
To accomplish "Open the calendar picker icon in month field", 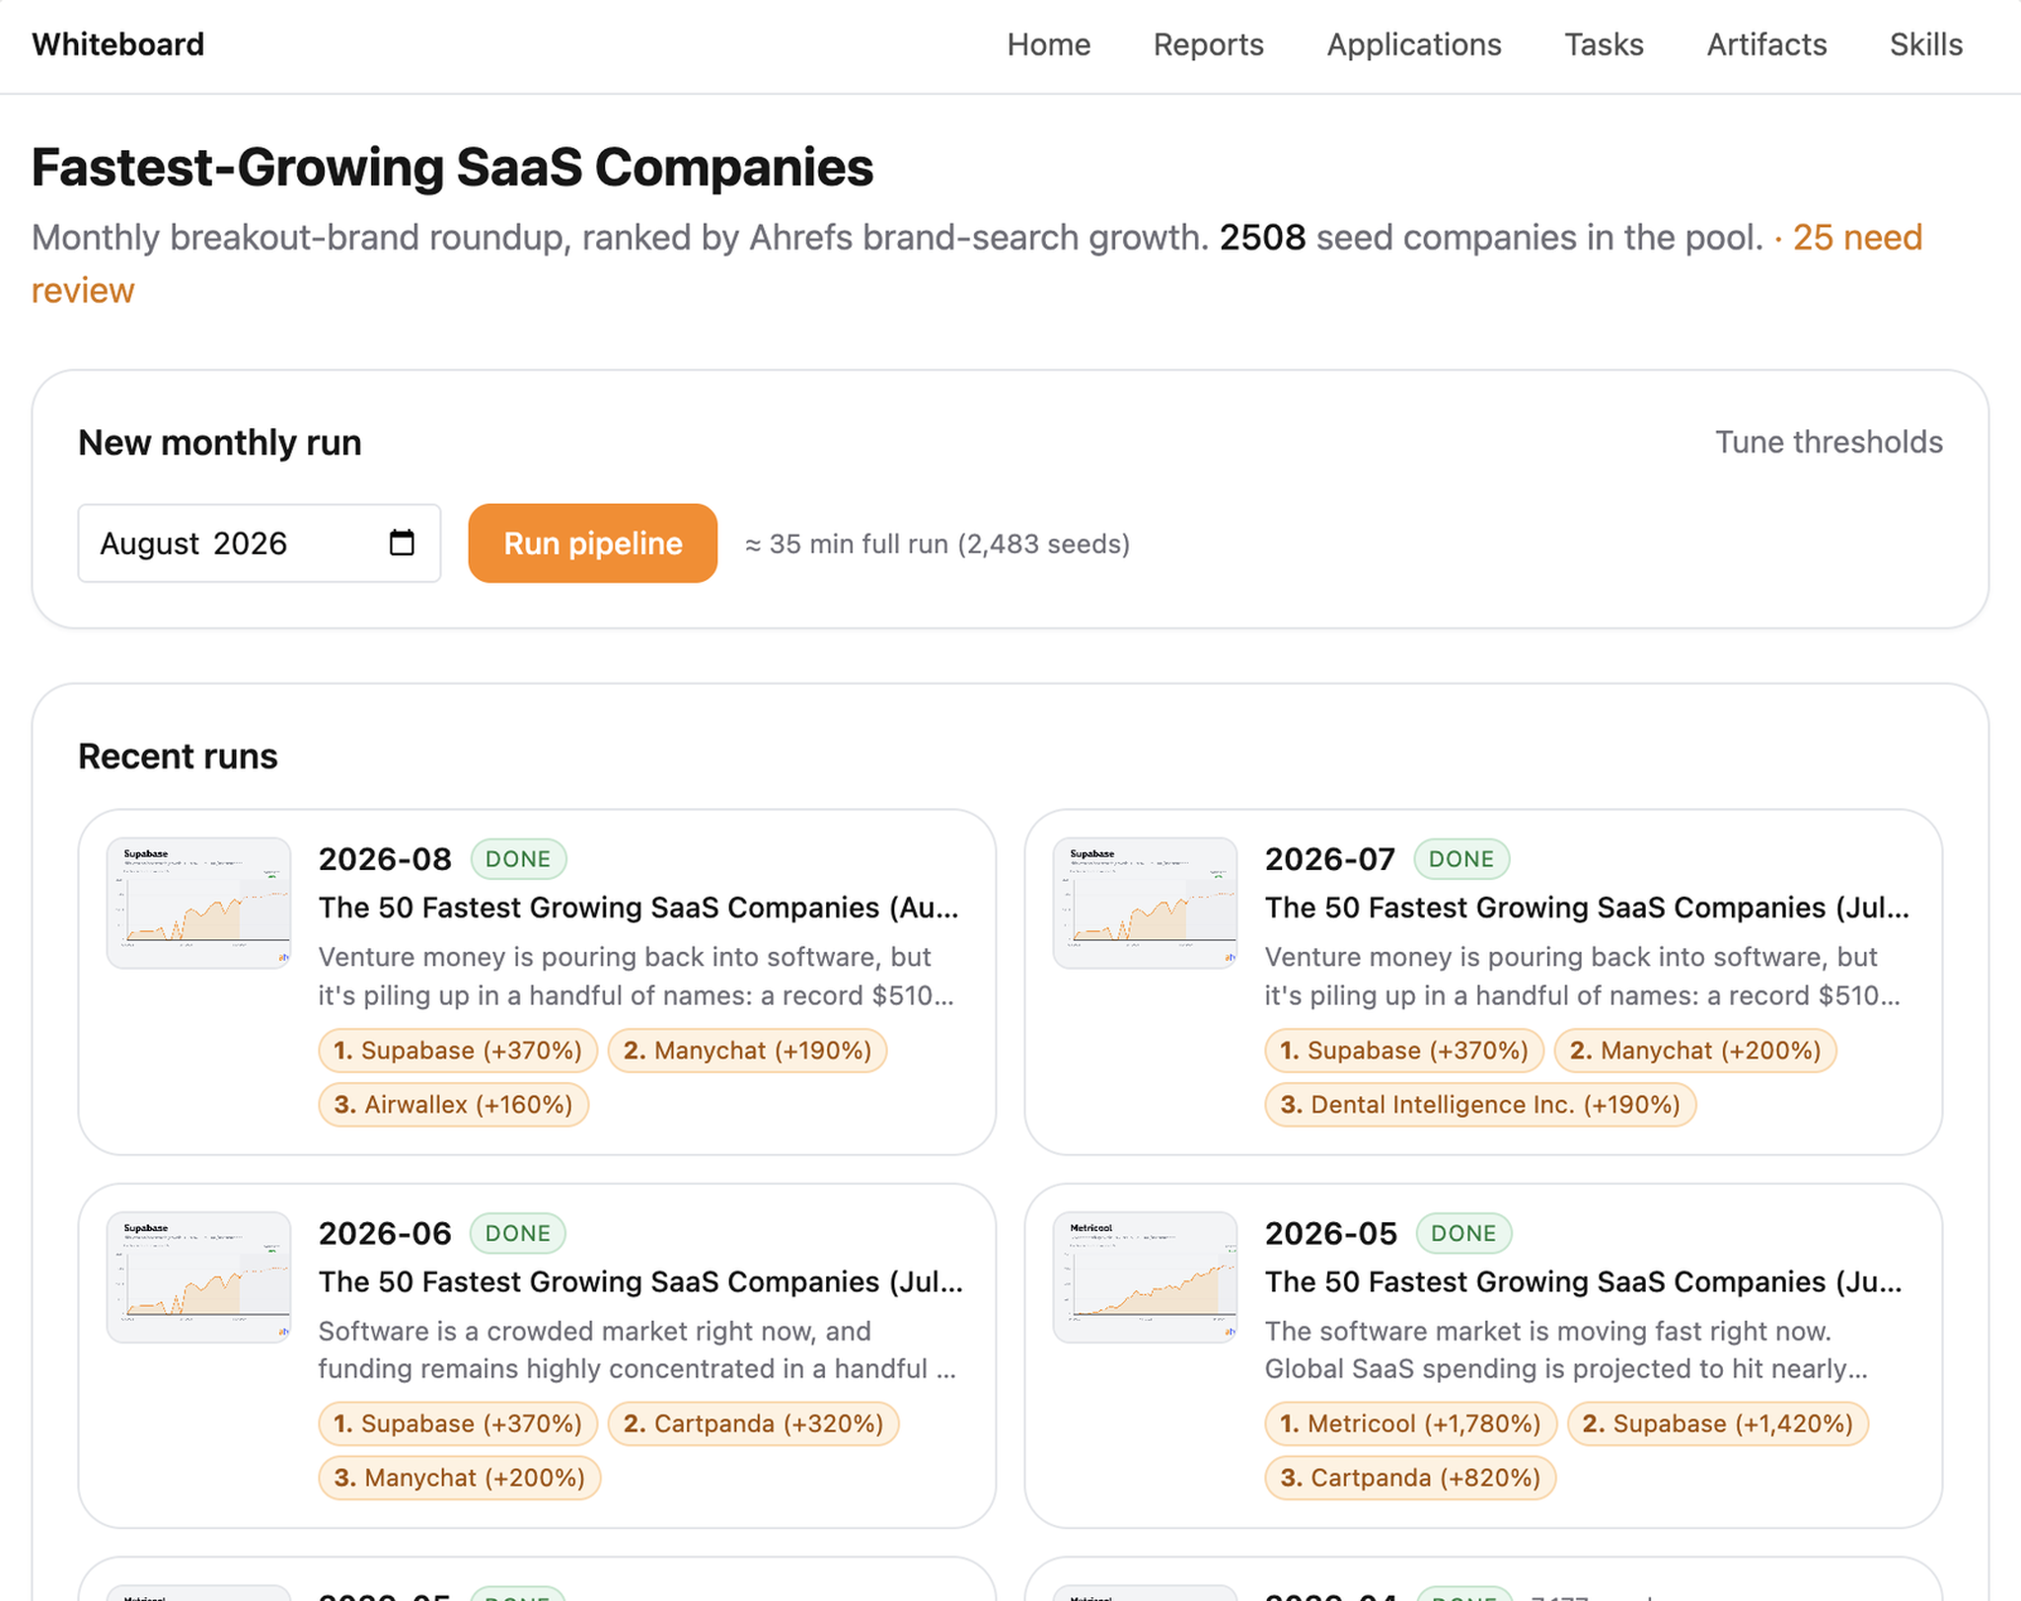I will coord(402,543).
